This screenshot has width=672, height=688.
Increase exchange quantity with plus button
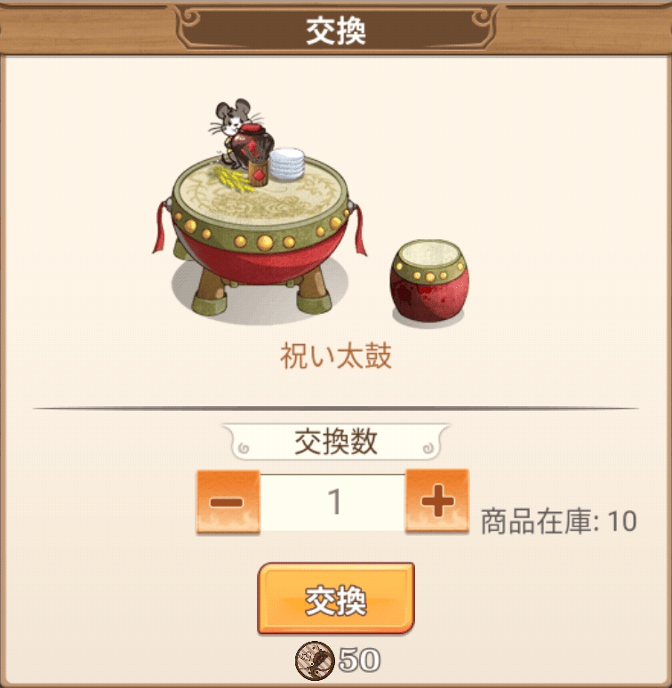pyautogui.click(x=437, y=500)
